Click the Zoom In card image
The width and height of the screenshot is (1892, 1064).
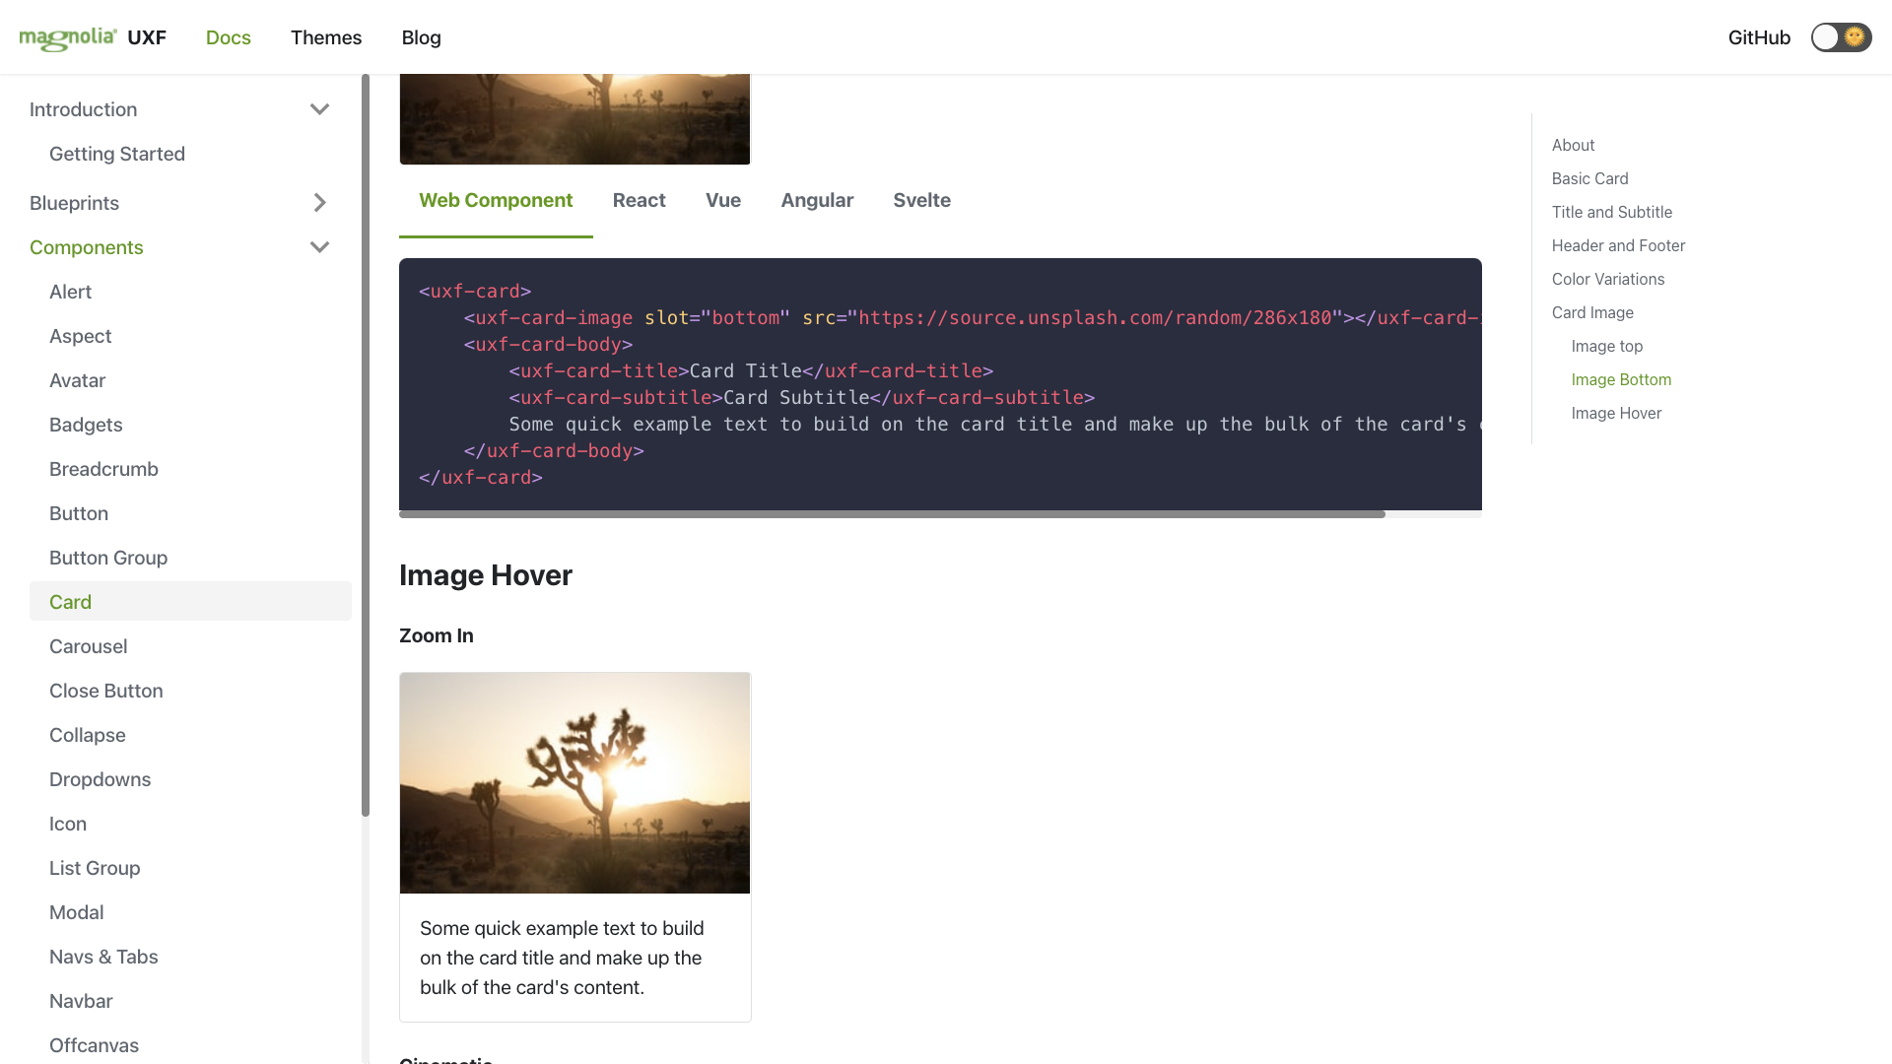[574, 783]
